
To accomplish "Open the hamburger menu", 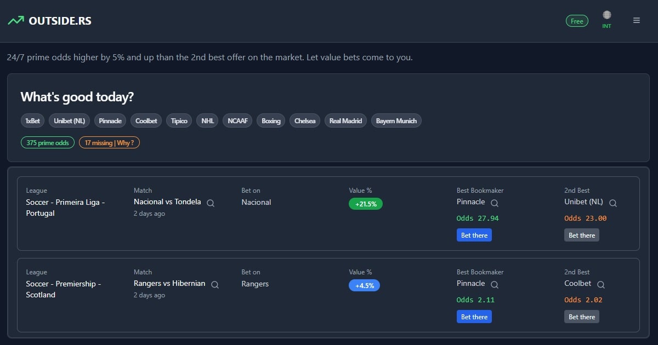I will tap(637, 21).
